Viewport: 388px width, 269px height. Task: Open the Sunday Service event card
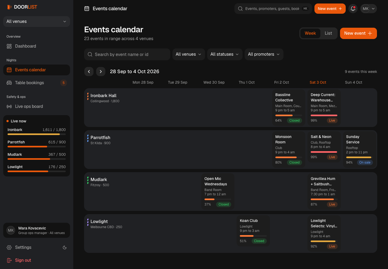click(359, 150)
